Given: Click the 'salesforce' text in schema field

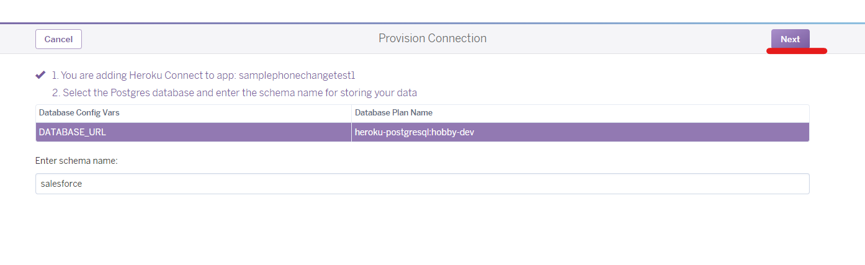Looking at the screenshot, I should 61,184.
